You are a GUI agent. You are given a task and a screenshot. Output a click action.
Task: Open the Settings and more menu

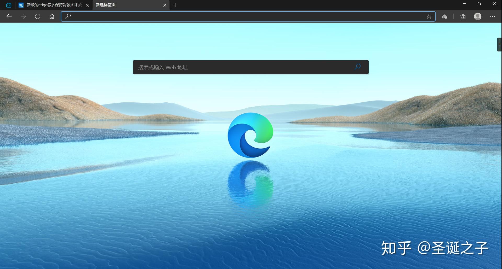coord(493,16)
